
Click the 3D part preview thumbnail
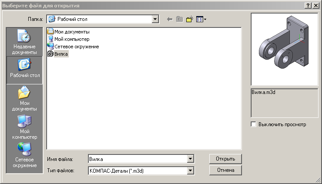[x=285, y=49]
